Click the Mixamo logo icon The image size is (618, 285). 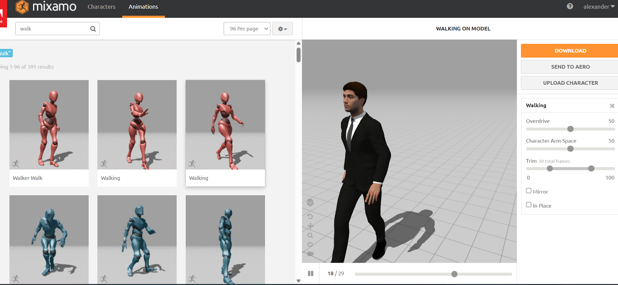pos(22,7)
